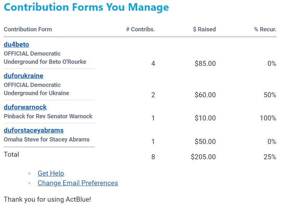Open the duforukraine contribution form link
This screenshot has width=284, height=207.
(24, 76)
